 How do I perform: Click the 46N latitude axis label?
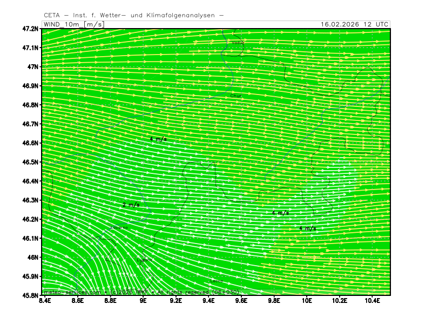(33, 258)
